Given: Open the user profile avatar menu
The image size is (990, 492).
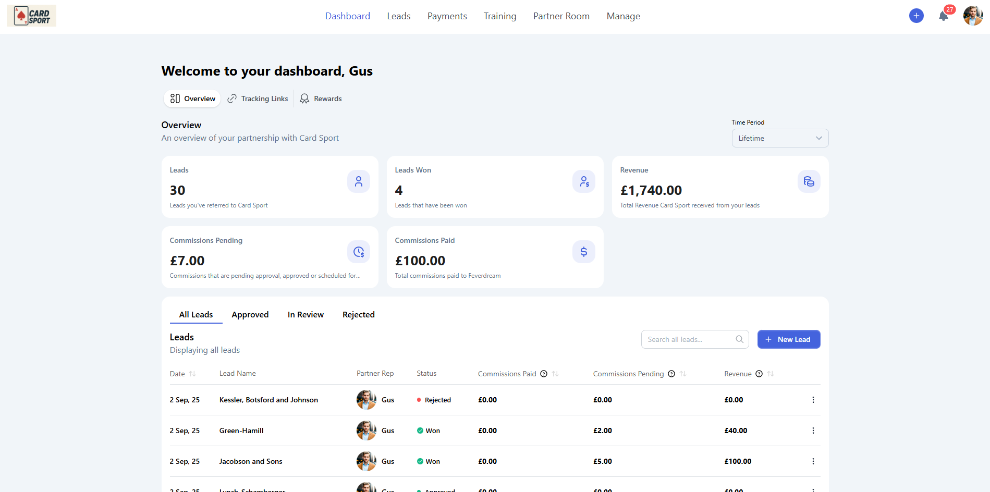Looking at the screenshot, I should point(972,16).
